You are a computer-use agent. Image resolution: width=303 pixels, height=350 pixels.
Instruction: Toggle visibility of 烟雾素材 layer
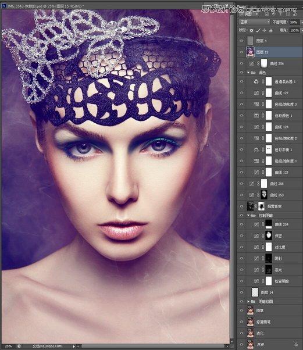[241, 206]
